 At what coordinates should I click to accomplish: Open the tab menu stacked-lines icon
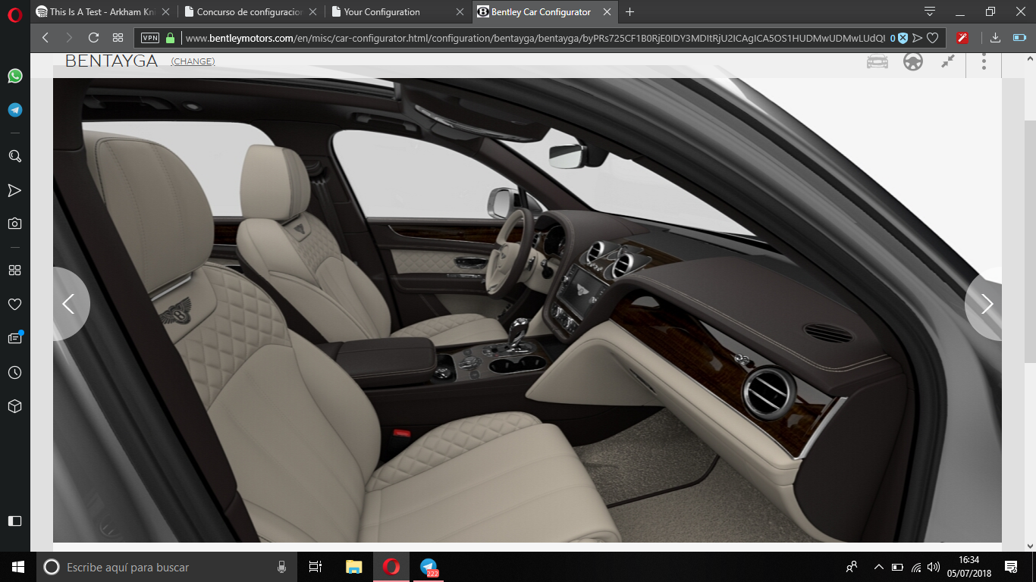point(930,12)
